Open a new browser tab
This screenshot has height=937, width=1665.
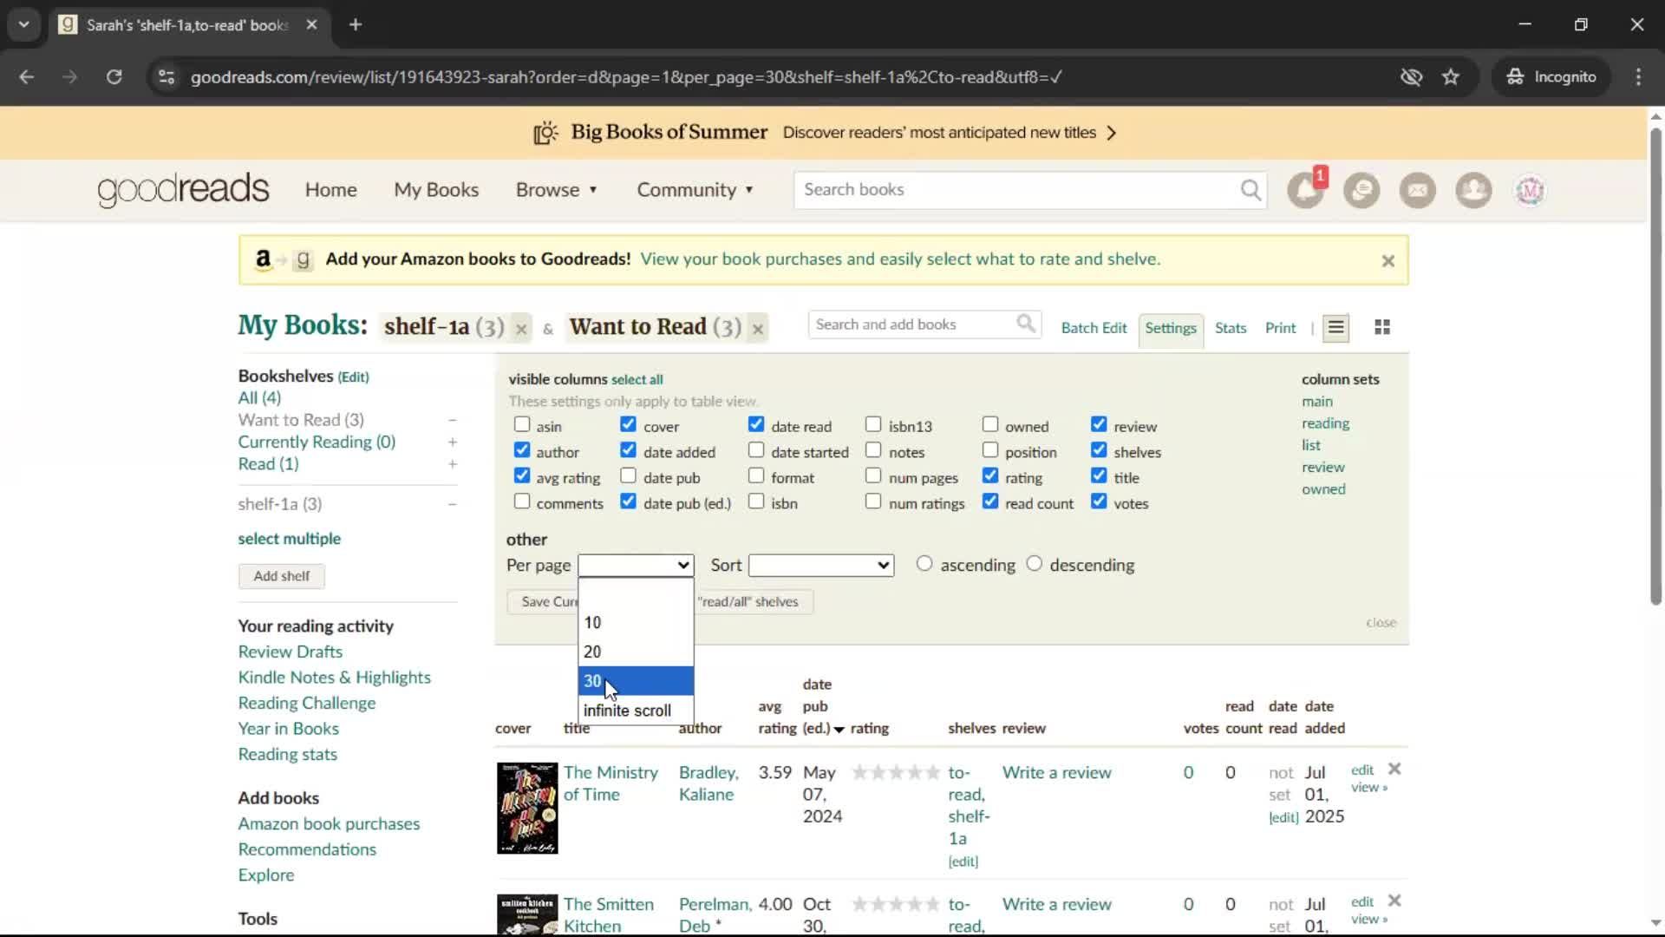coord(356,25)
